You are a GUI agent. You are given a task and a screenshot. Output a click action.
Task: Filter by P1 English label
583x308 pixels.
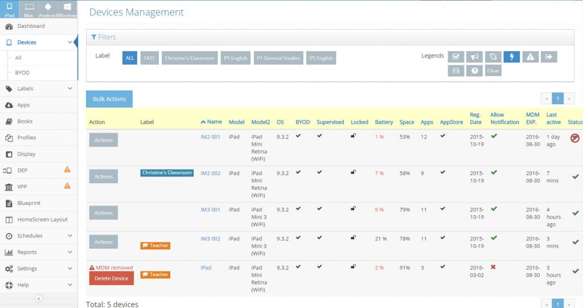click(235, 58)
